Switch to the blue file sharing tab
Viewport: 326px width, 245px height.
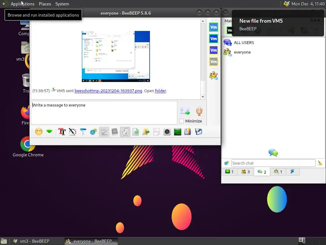[x=293, y=172]
